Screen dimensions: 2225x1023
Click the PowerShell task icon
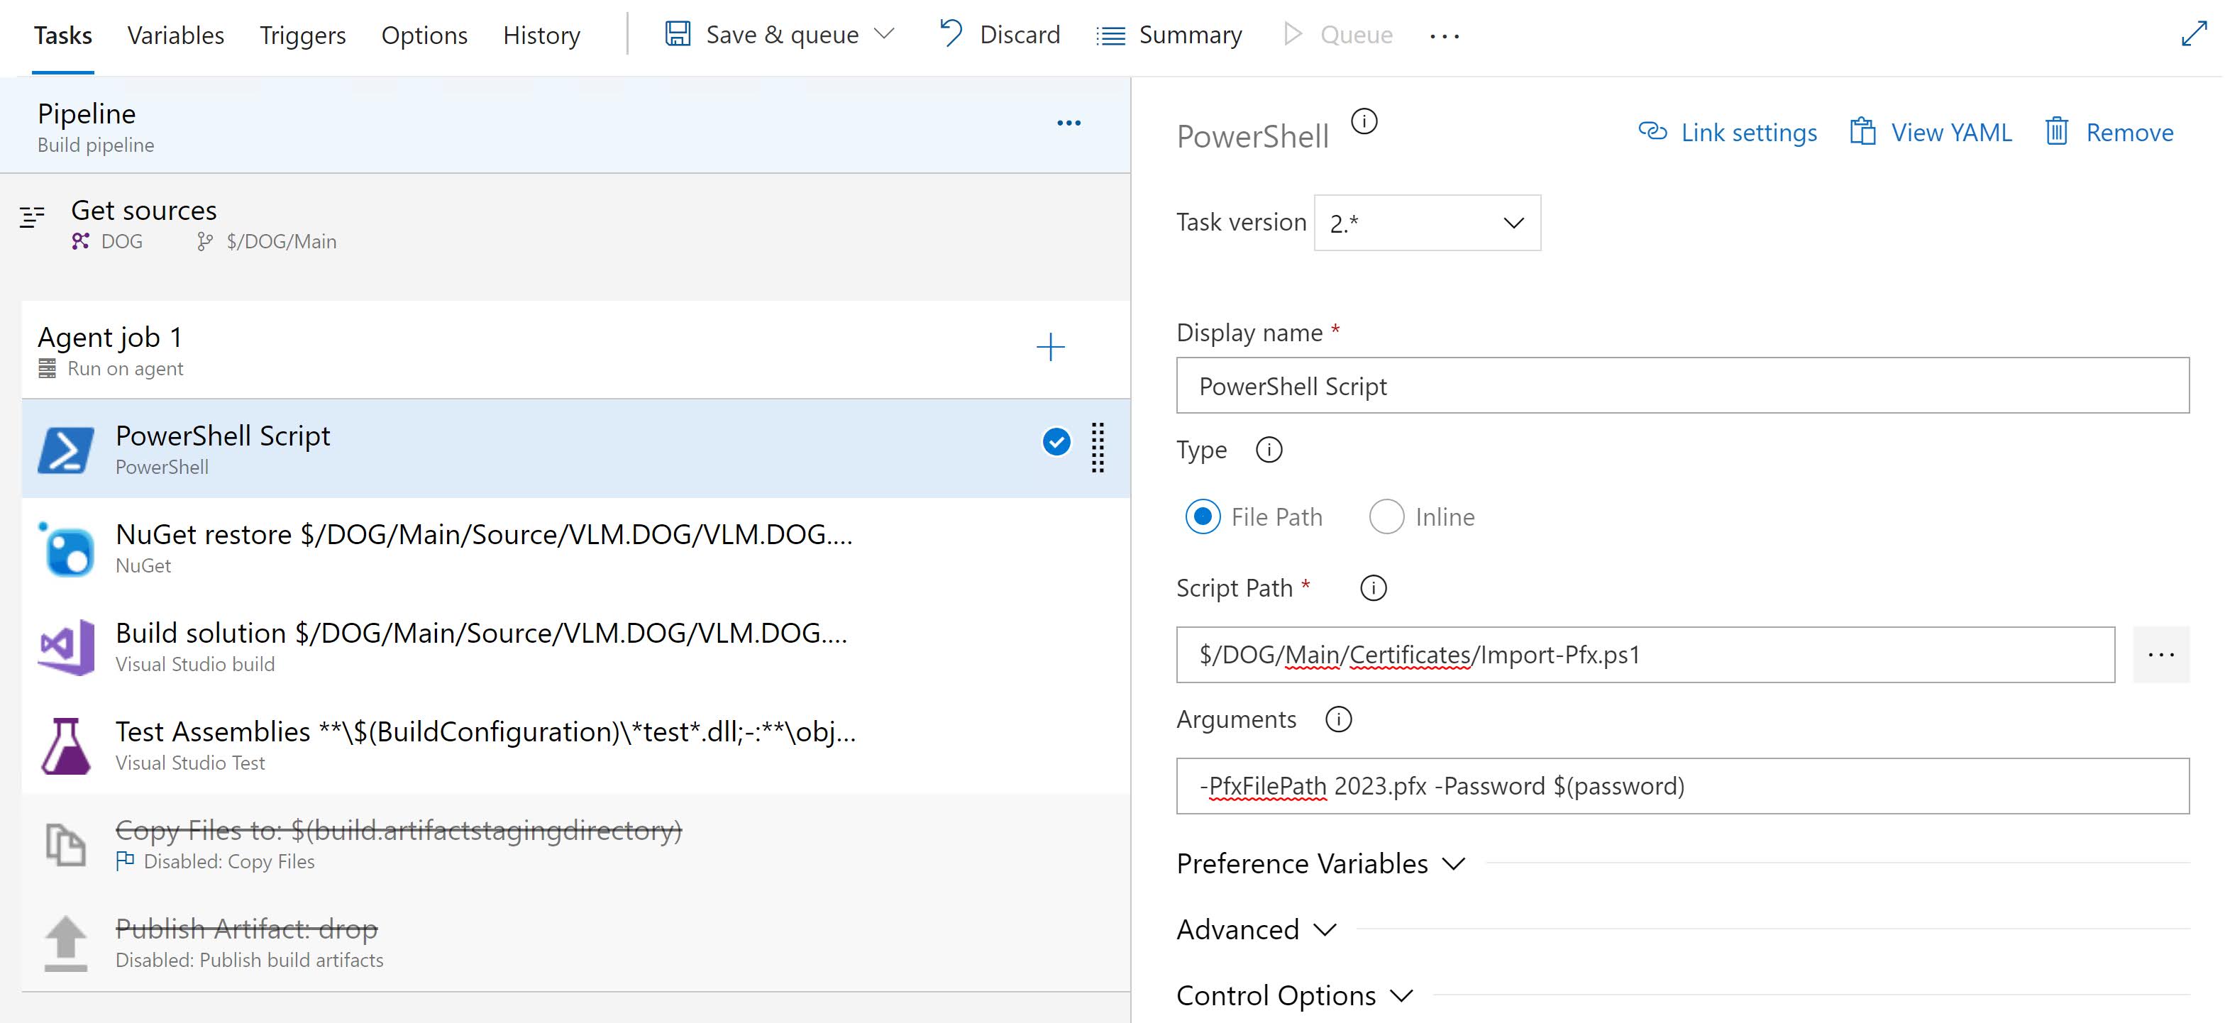click(66, 449)
